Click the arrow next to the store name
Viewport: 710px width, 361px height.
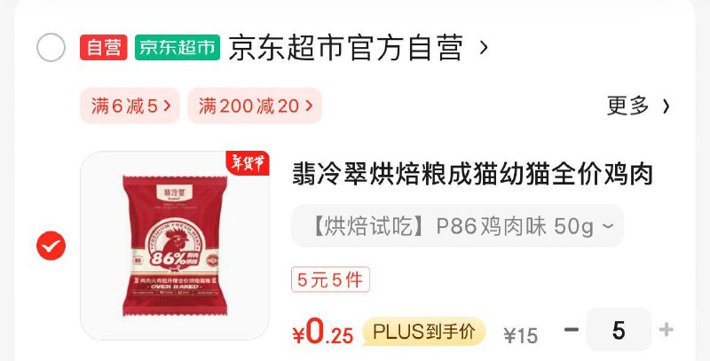point(484,48)
